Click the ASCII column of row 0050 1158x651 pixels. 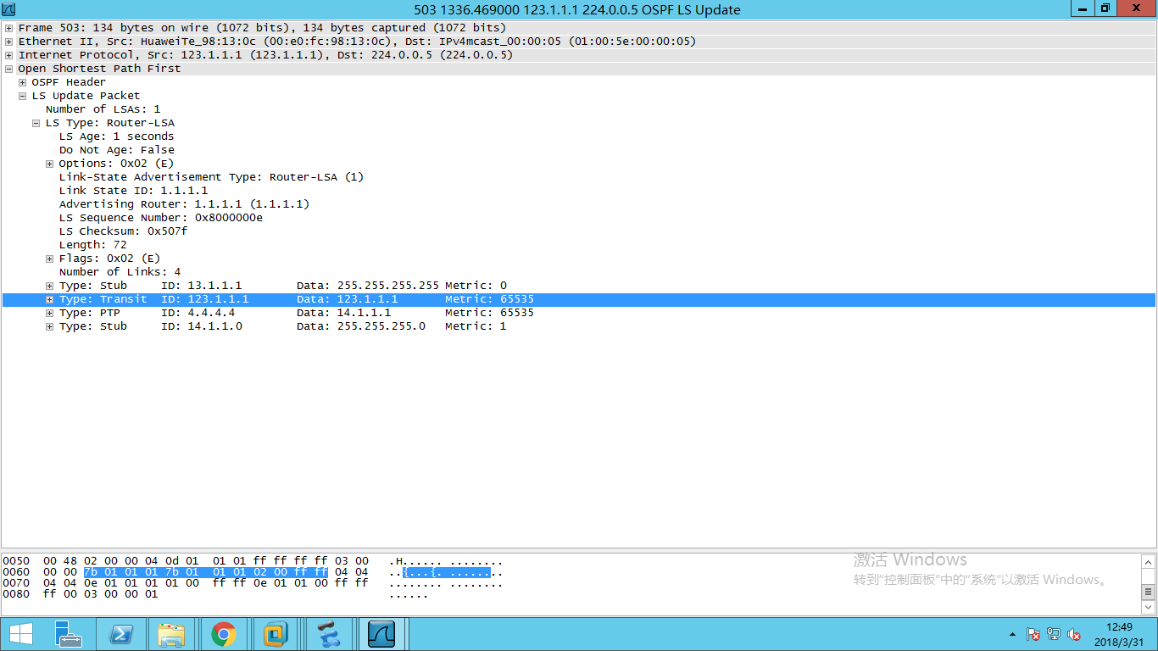[446, 561]
